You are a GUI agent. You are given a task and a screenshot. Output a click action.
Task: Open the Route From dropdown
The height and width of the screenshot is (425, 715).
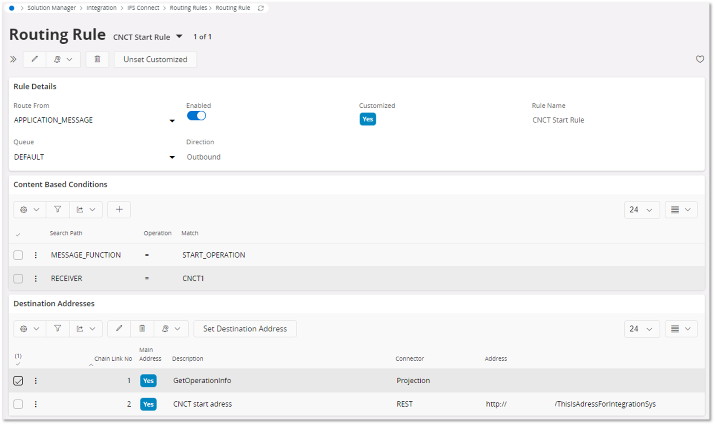[172, 121]
